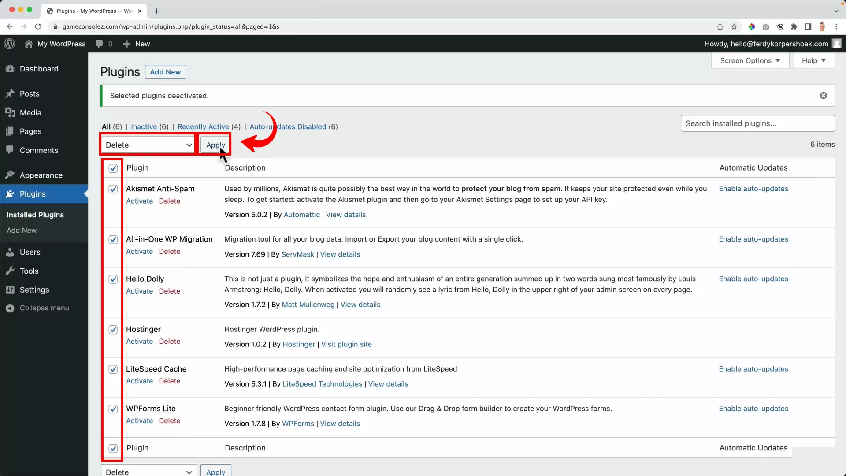The width and height of the screenshot is (846, 476).
Task: Uncheck the Akismet Anti-Spam plugin checkbox
Action: coord(113,189)
